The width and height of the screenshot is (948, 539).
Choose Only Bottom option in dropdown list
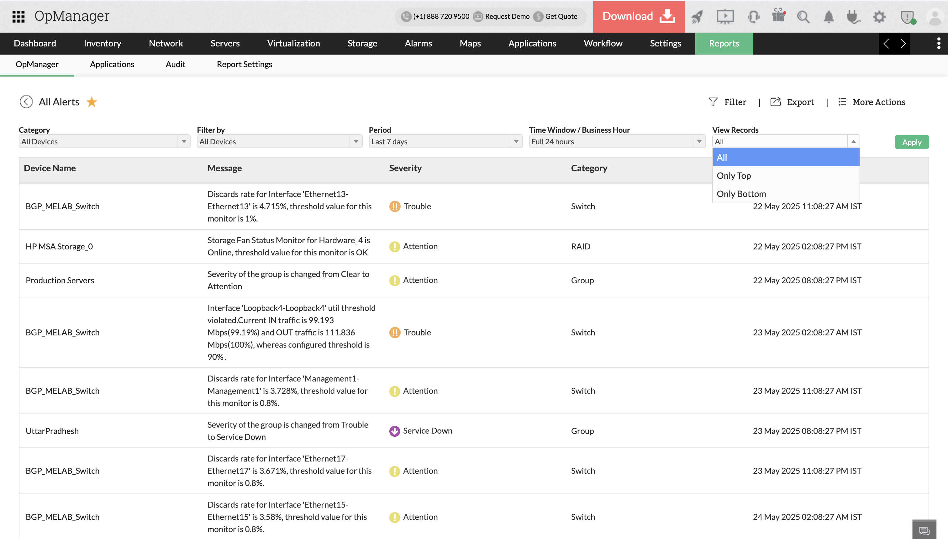[x=741, y=194]
